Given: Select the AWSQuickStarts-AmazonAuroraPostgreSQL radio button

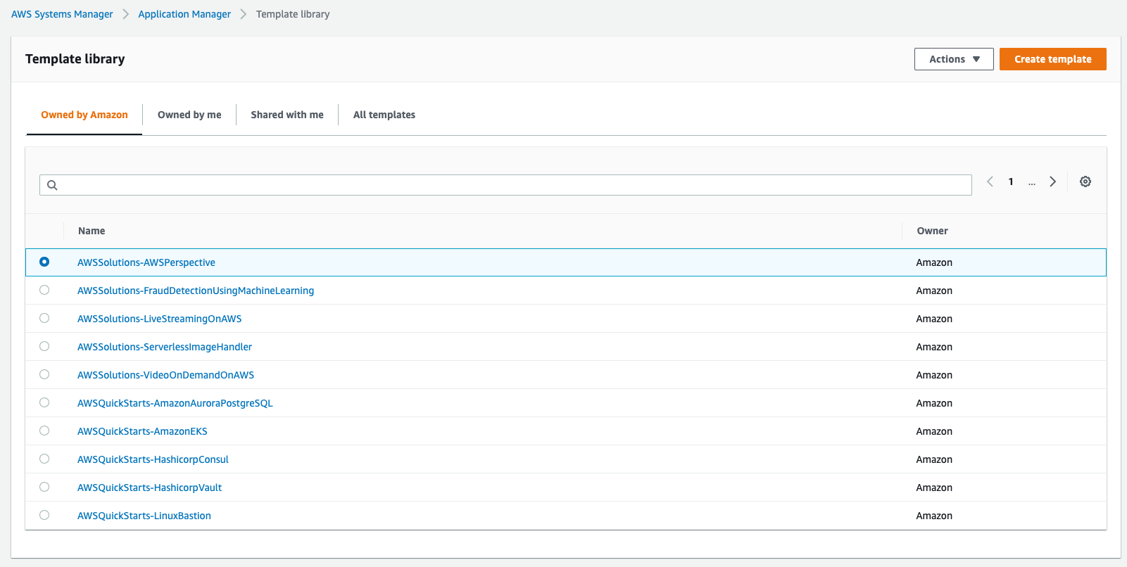Looking at the screenshot, I should click(44, 402).
